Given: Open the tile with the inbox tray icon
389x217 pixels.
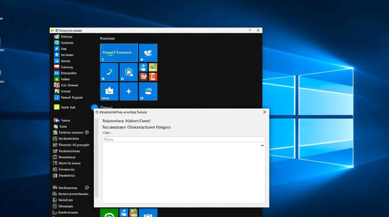Looking at the screenshot, I should click(109, 91).
